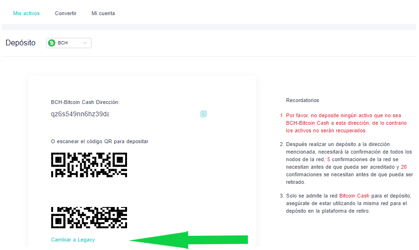Viewport: 419px width, 250px height.
Task: Select the qz6s549nn6hz39d address text
Action: tap(80, 114)
